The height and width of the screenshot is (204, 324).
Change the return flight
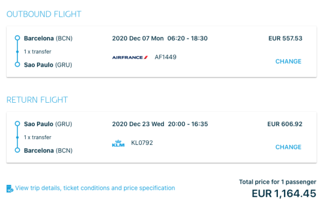click(288, 147)
